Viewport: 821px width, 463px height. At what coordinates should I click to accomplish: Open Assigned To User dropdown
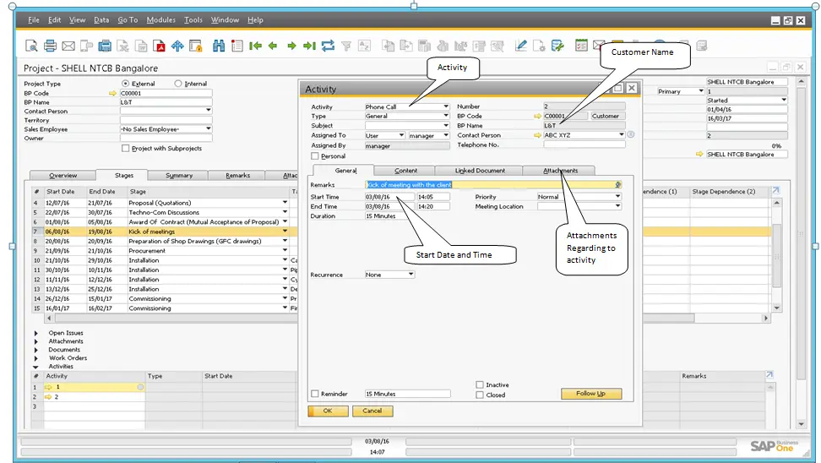401,135
